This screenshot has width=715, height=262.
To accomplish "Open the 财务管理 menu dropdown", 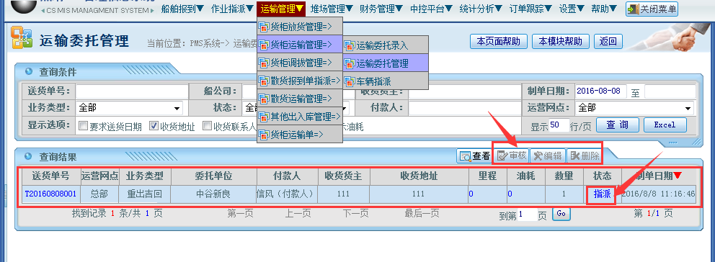I will (x=381, y=8).
